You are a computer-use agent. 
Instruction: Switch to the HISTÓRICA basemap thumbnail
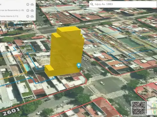point(138,108)
